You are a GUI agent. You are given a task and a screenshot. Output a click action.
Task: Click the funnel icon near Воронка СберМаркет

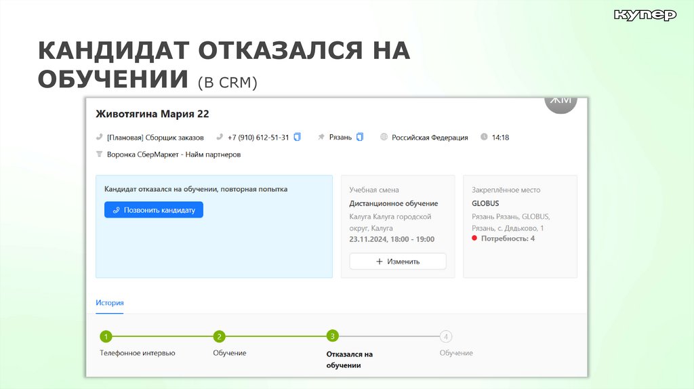(100, 155)
